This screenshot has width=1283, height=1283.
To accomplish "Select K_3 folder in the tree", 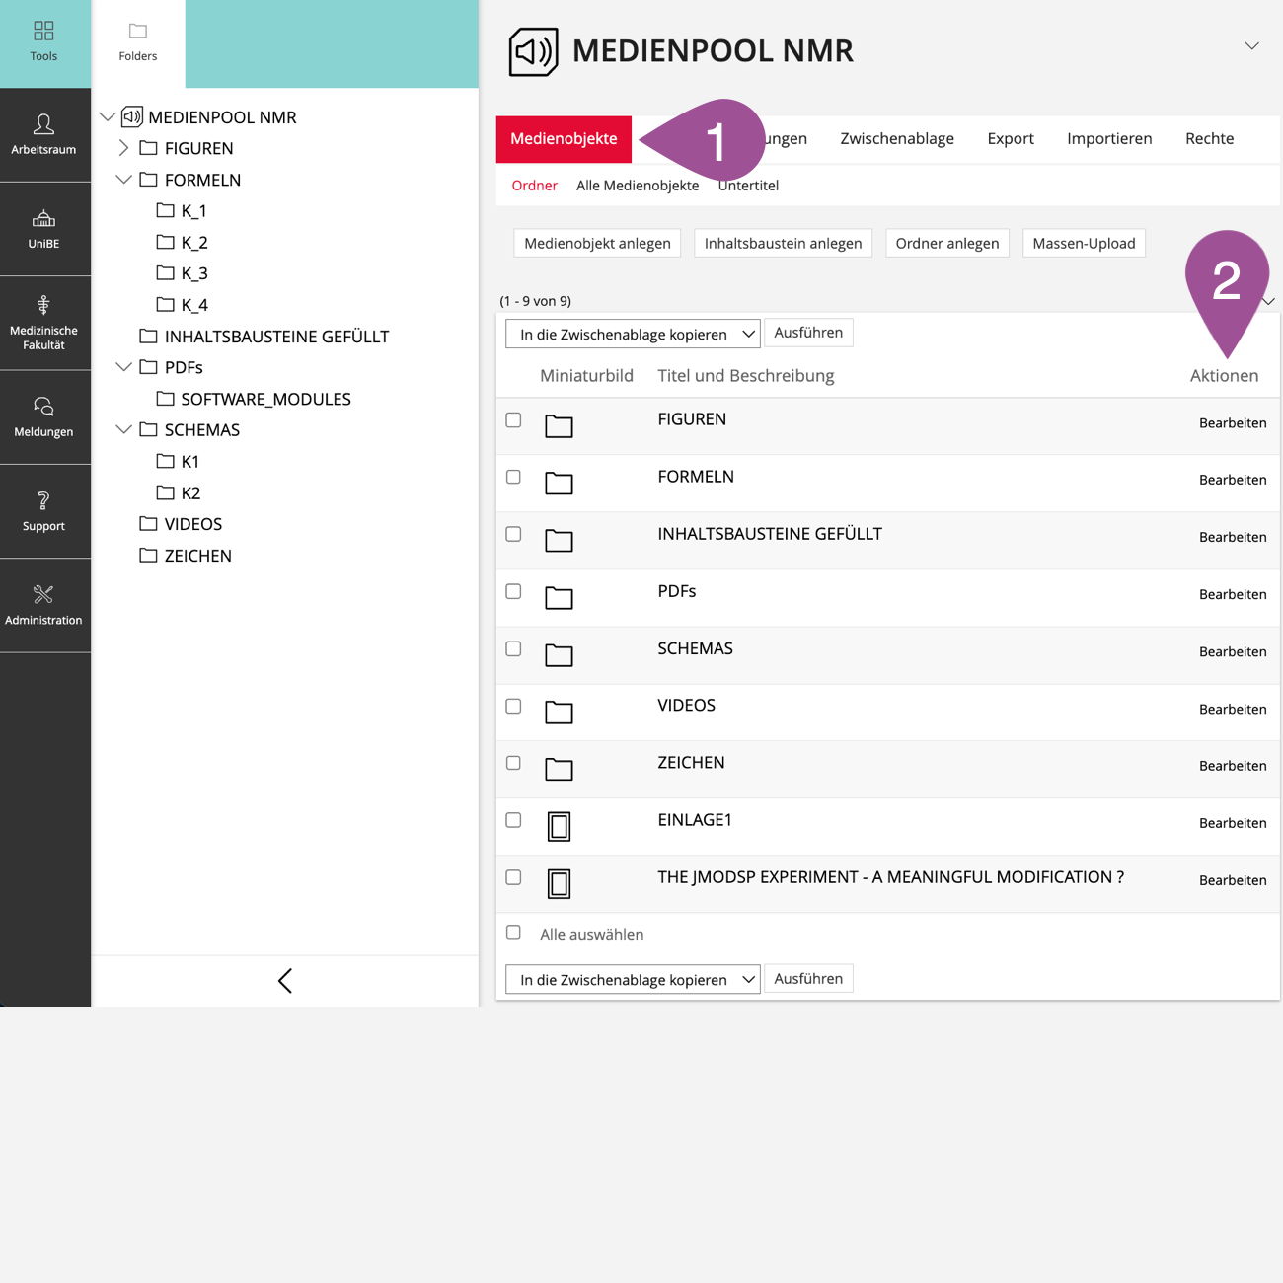I will [194, 273].
